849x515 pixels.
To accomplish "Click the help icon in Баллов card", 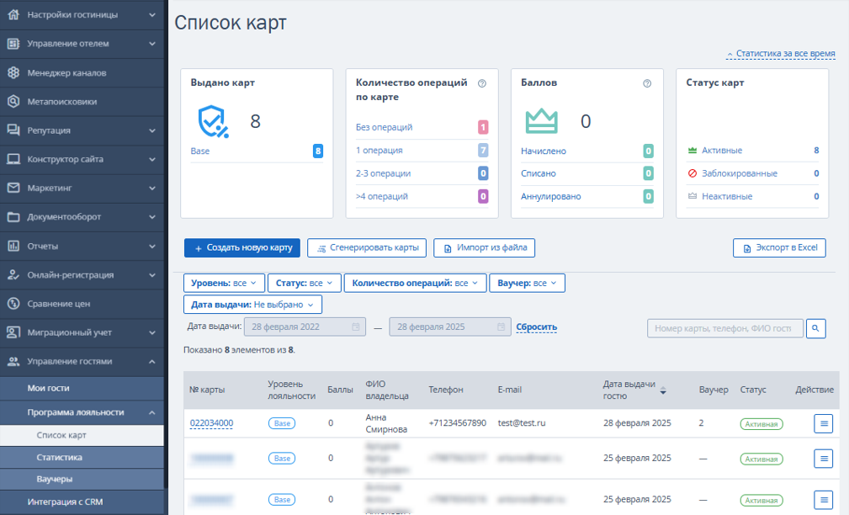I will coord(647,83).
